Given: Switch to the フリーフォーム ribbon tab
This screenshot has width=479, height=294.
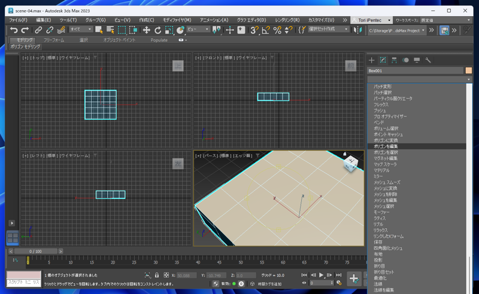Looking at the screenshot, I should click(54, 40).
